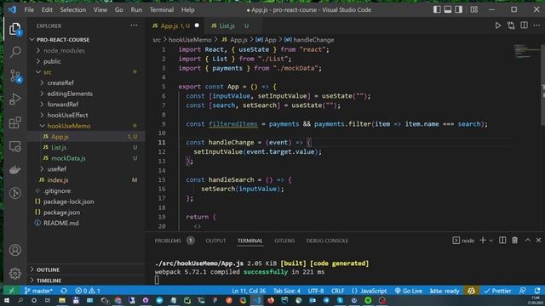The image size is (545, 306).
Task: Collapse the src folder
Action: 48,72
